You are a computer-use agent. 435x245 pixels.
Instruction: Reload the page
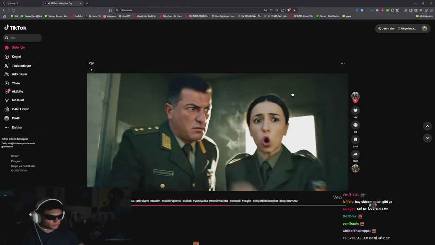[14, 10]
